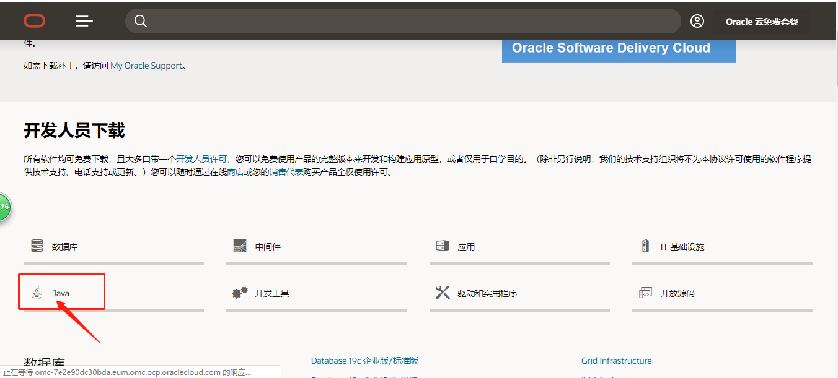Open the 开发人员许可 link
The height and width of the screenshot is (378, 838).
tap(201, 159)
